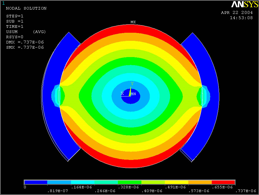The height and width of the screenshot is (195, 259).
Task: Click the light blue legend swatch
Action: pyautogui.click(x=59, y=182)
